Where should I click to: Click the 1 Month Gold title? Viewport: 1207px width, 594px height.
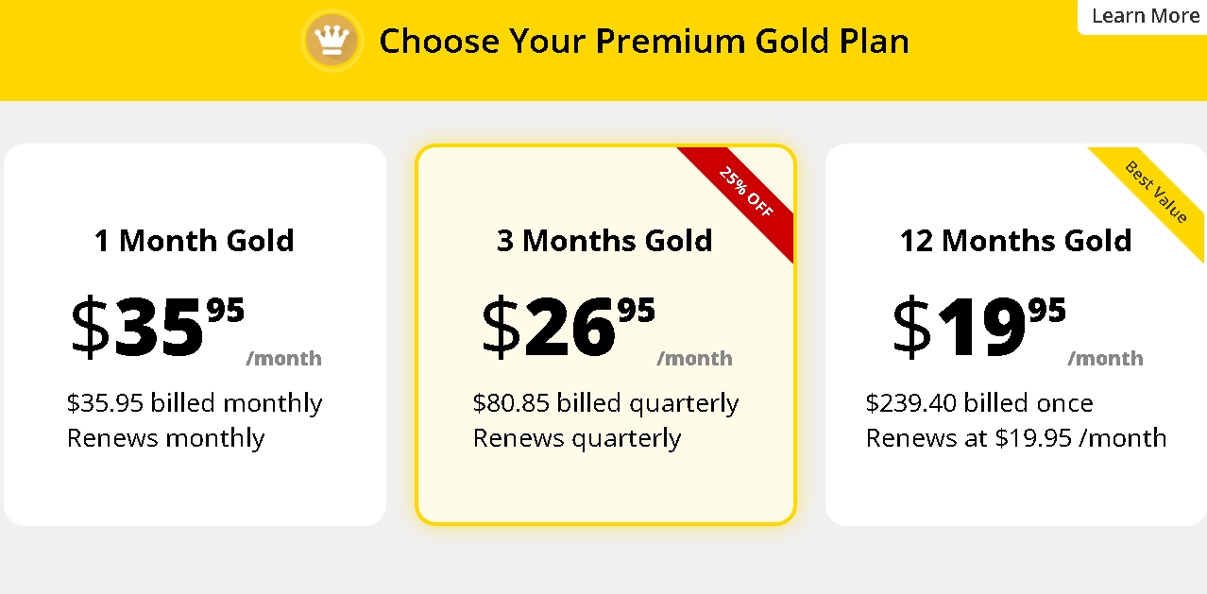click(195, 241)
